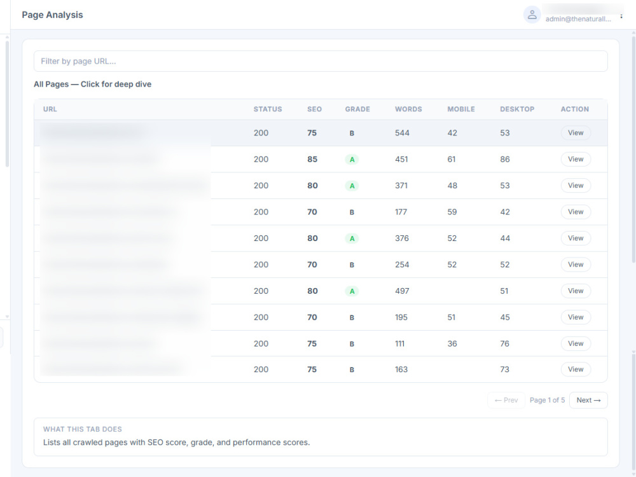View the page with 544 words

576,133
